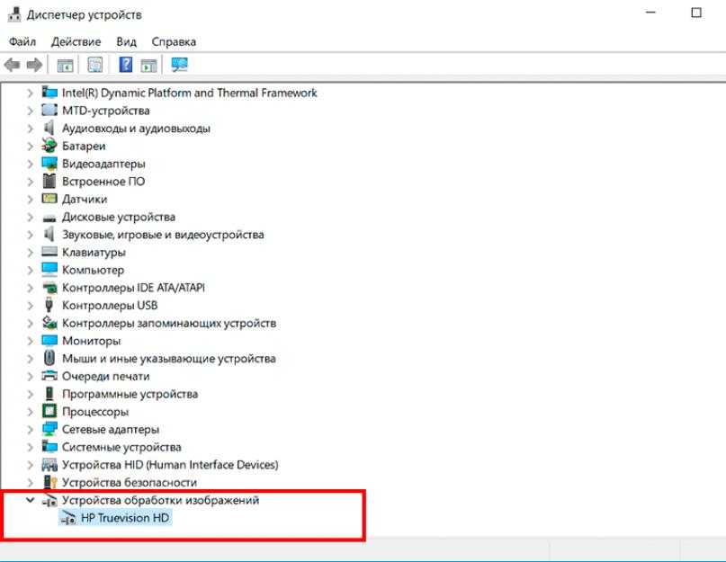Click the Процессоры chip icon

(x=49, y=412)
